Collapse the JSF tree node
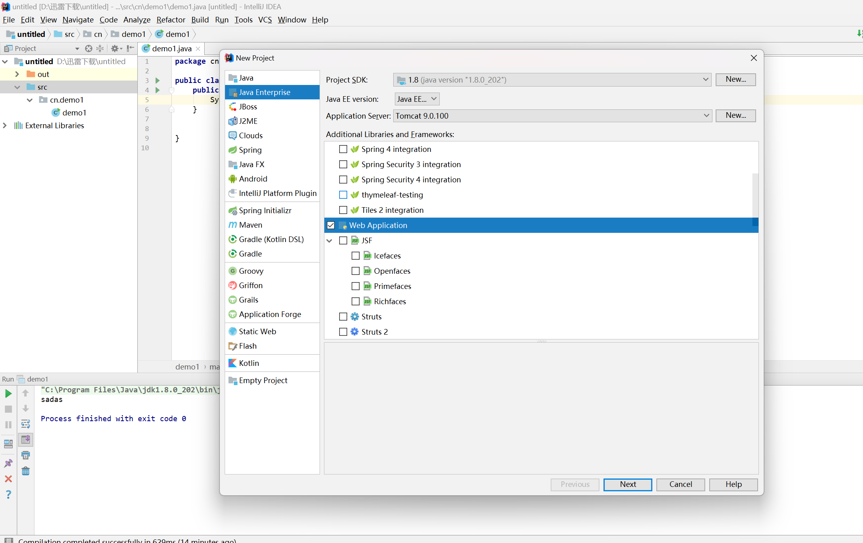863x543 pixels. pyautogui.click(x=330, y=240)
